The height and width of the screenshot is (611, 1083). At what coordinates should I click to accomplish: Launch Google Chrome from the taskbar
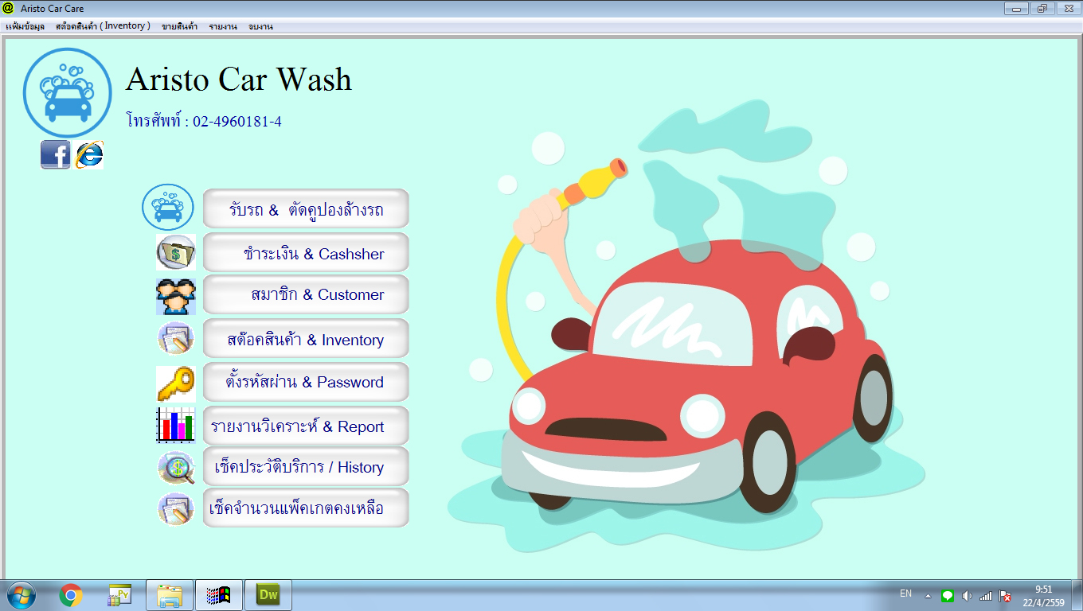[x=71, y=595]
